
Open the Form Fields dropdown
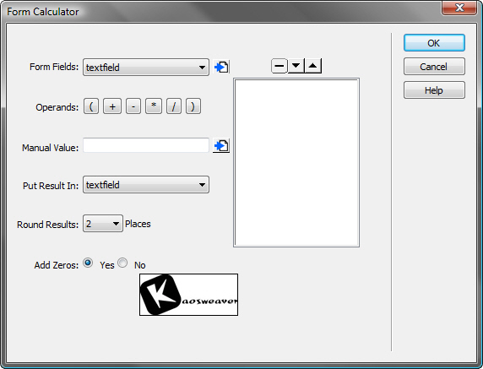146,68
